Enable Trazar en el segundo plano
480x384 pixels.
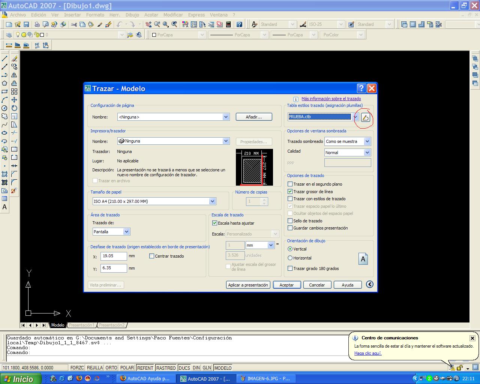tap(290, 184)
